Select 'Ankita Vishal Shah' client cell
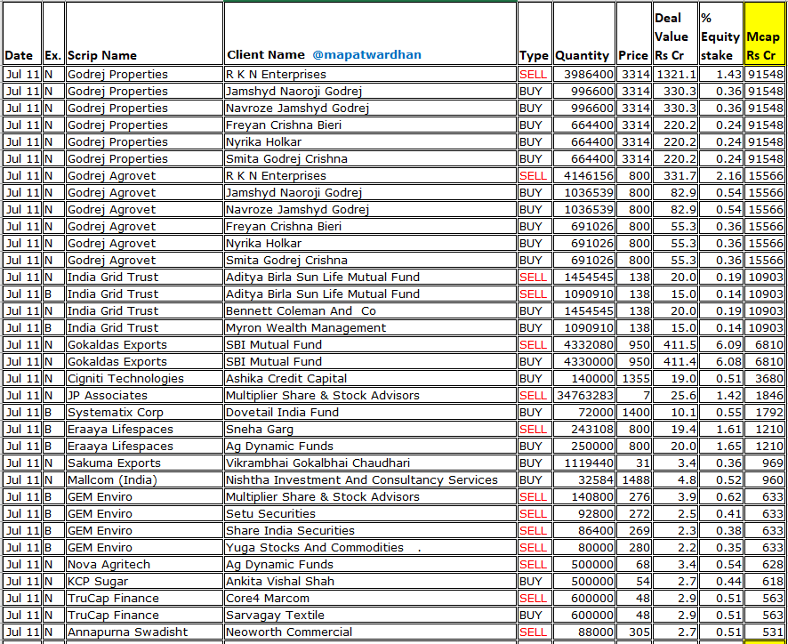Viewport: 788px width, 644px height. [370, 582]
